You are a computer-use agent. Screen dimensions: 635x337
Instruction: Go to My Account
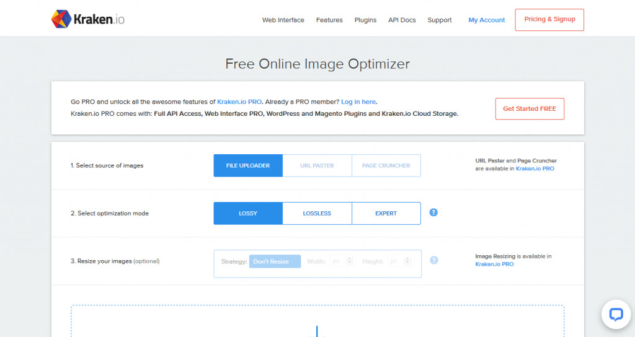[x=486, y=20]
